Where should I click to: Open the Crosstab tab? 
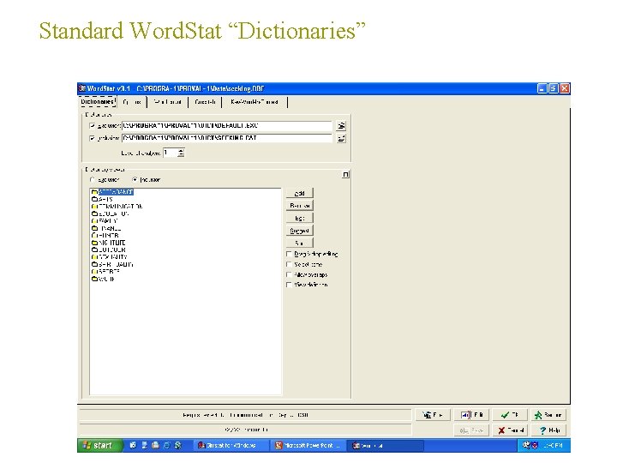[x=205, y=102]
